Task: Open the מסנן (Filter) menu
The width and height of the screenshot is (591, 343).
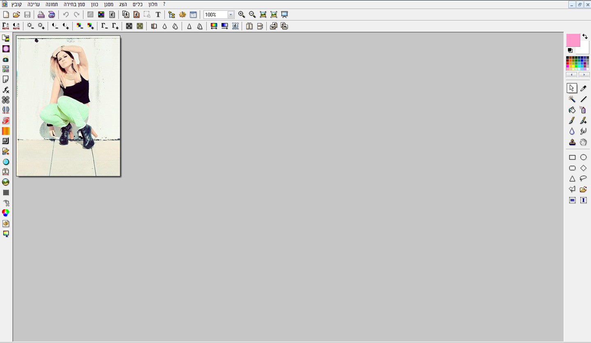Action: [x=109, y=4]
